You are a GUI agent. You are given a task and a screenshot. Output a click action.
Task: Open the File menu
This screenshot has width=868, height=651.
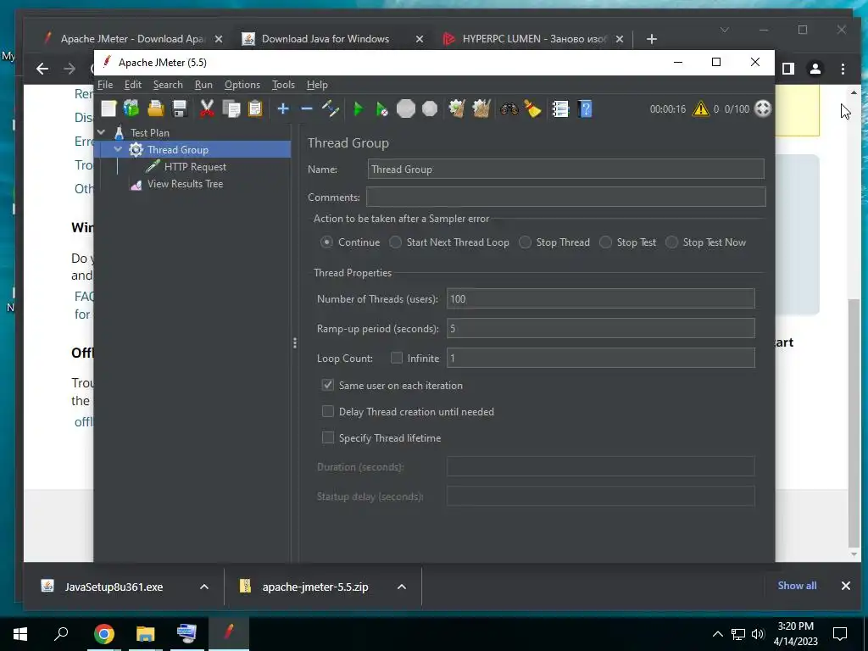pyautogui.click(x=105, y=85)
